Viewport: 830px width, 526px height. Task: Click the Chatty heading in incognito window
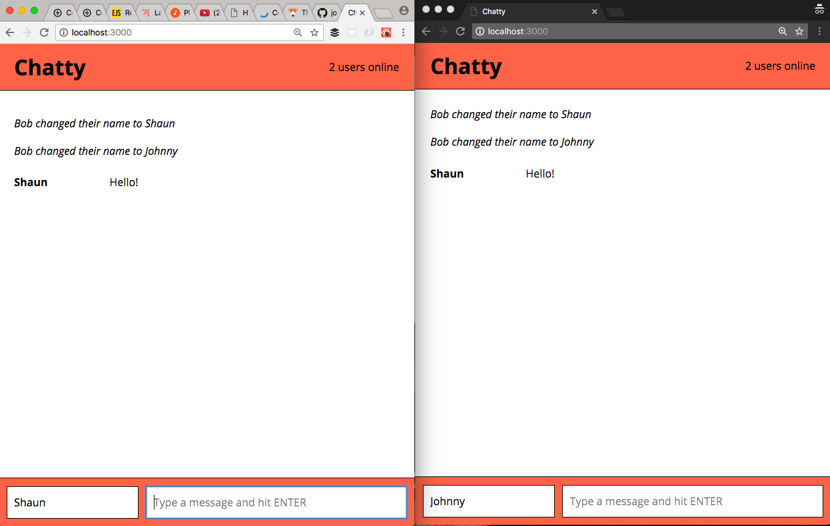pos(466,66)
